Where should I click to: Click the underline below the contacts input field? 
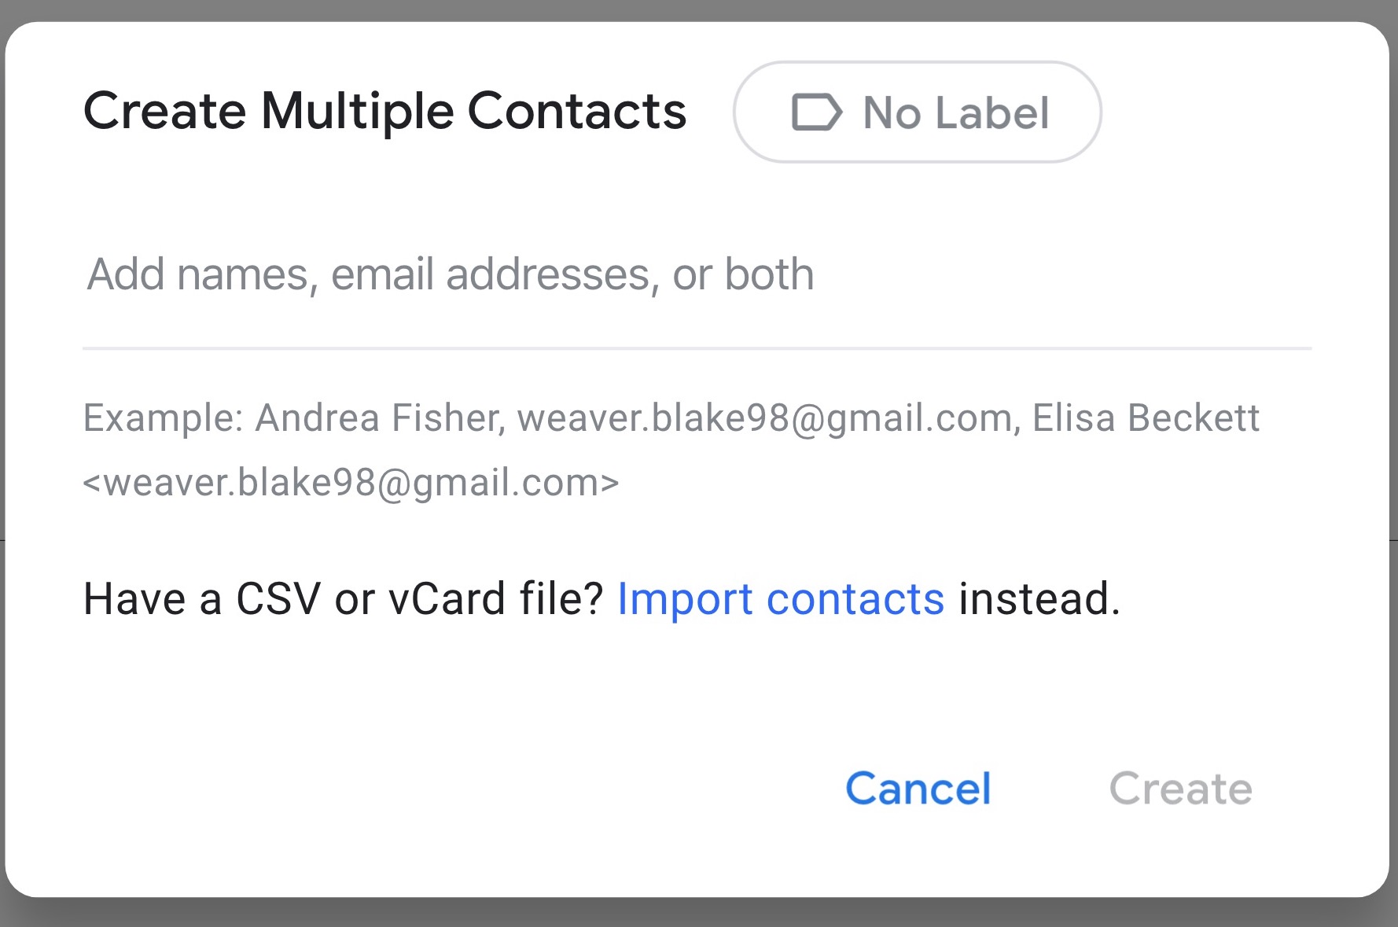pyautogui.click(x=697, y=348)
